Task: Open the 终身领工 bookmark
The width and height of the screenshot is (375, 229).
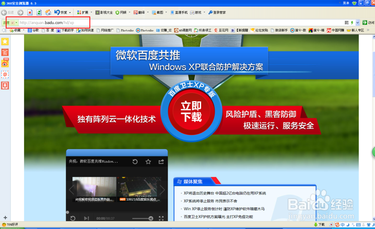Action: [x=202, y=30]
